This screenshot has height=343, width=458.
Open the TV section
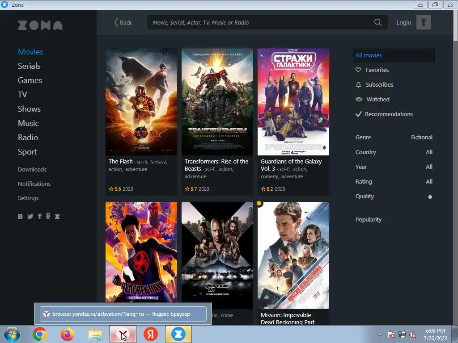[x=22, y=95]
